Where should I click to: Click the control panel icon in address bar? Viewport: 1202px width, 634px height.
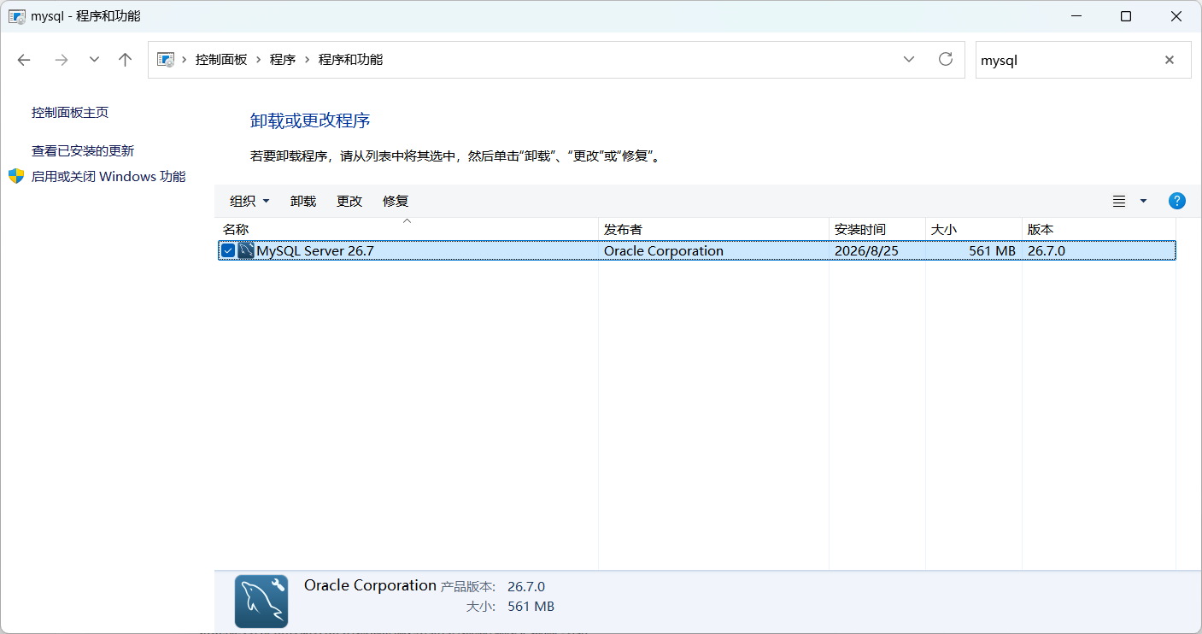click(x=167, y=60)
